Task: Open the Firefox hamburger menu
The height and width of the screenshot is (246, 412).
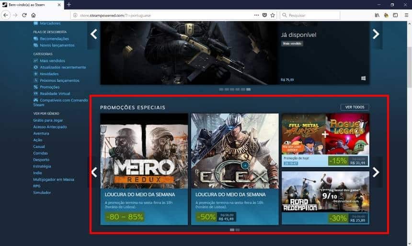Action: point(406,15)
